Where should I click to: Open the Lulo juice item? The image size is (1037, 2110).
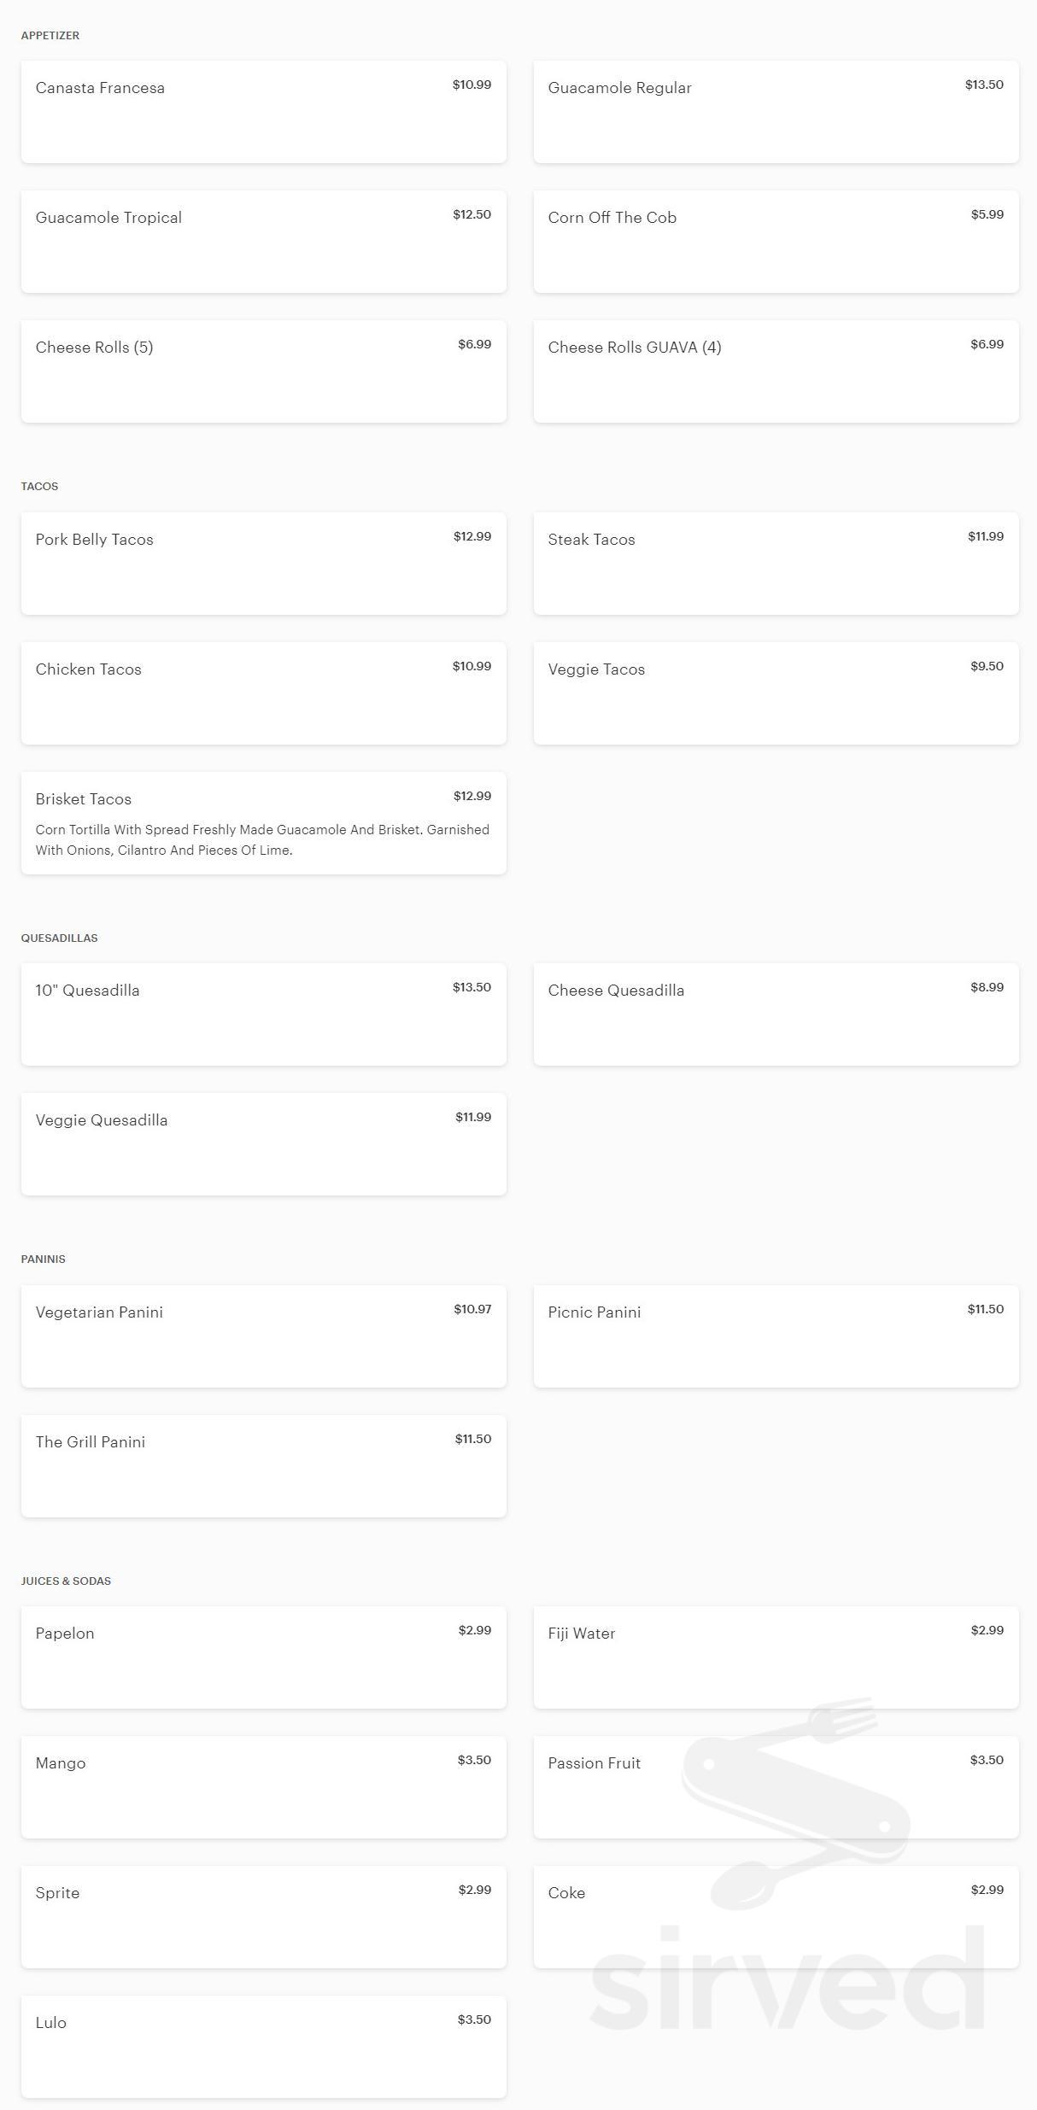point(263,2047)
